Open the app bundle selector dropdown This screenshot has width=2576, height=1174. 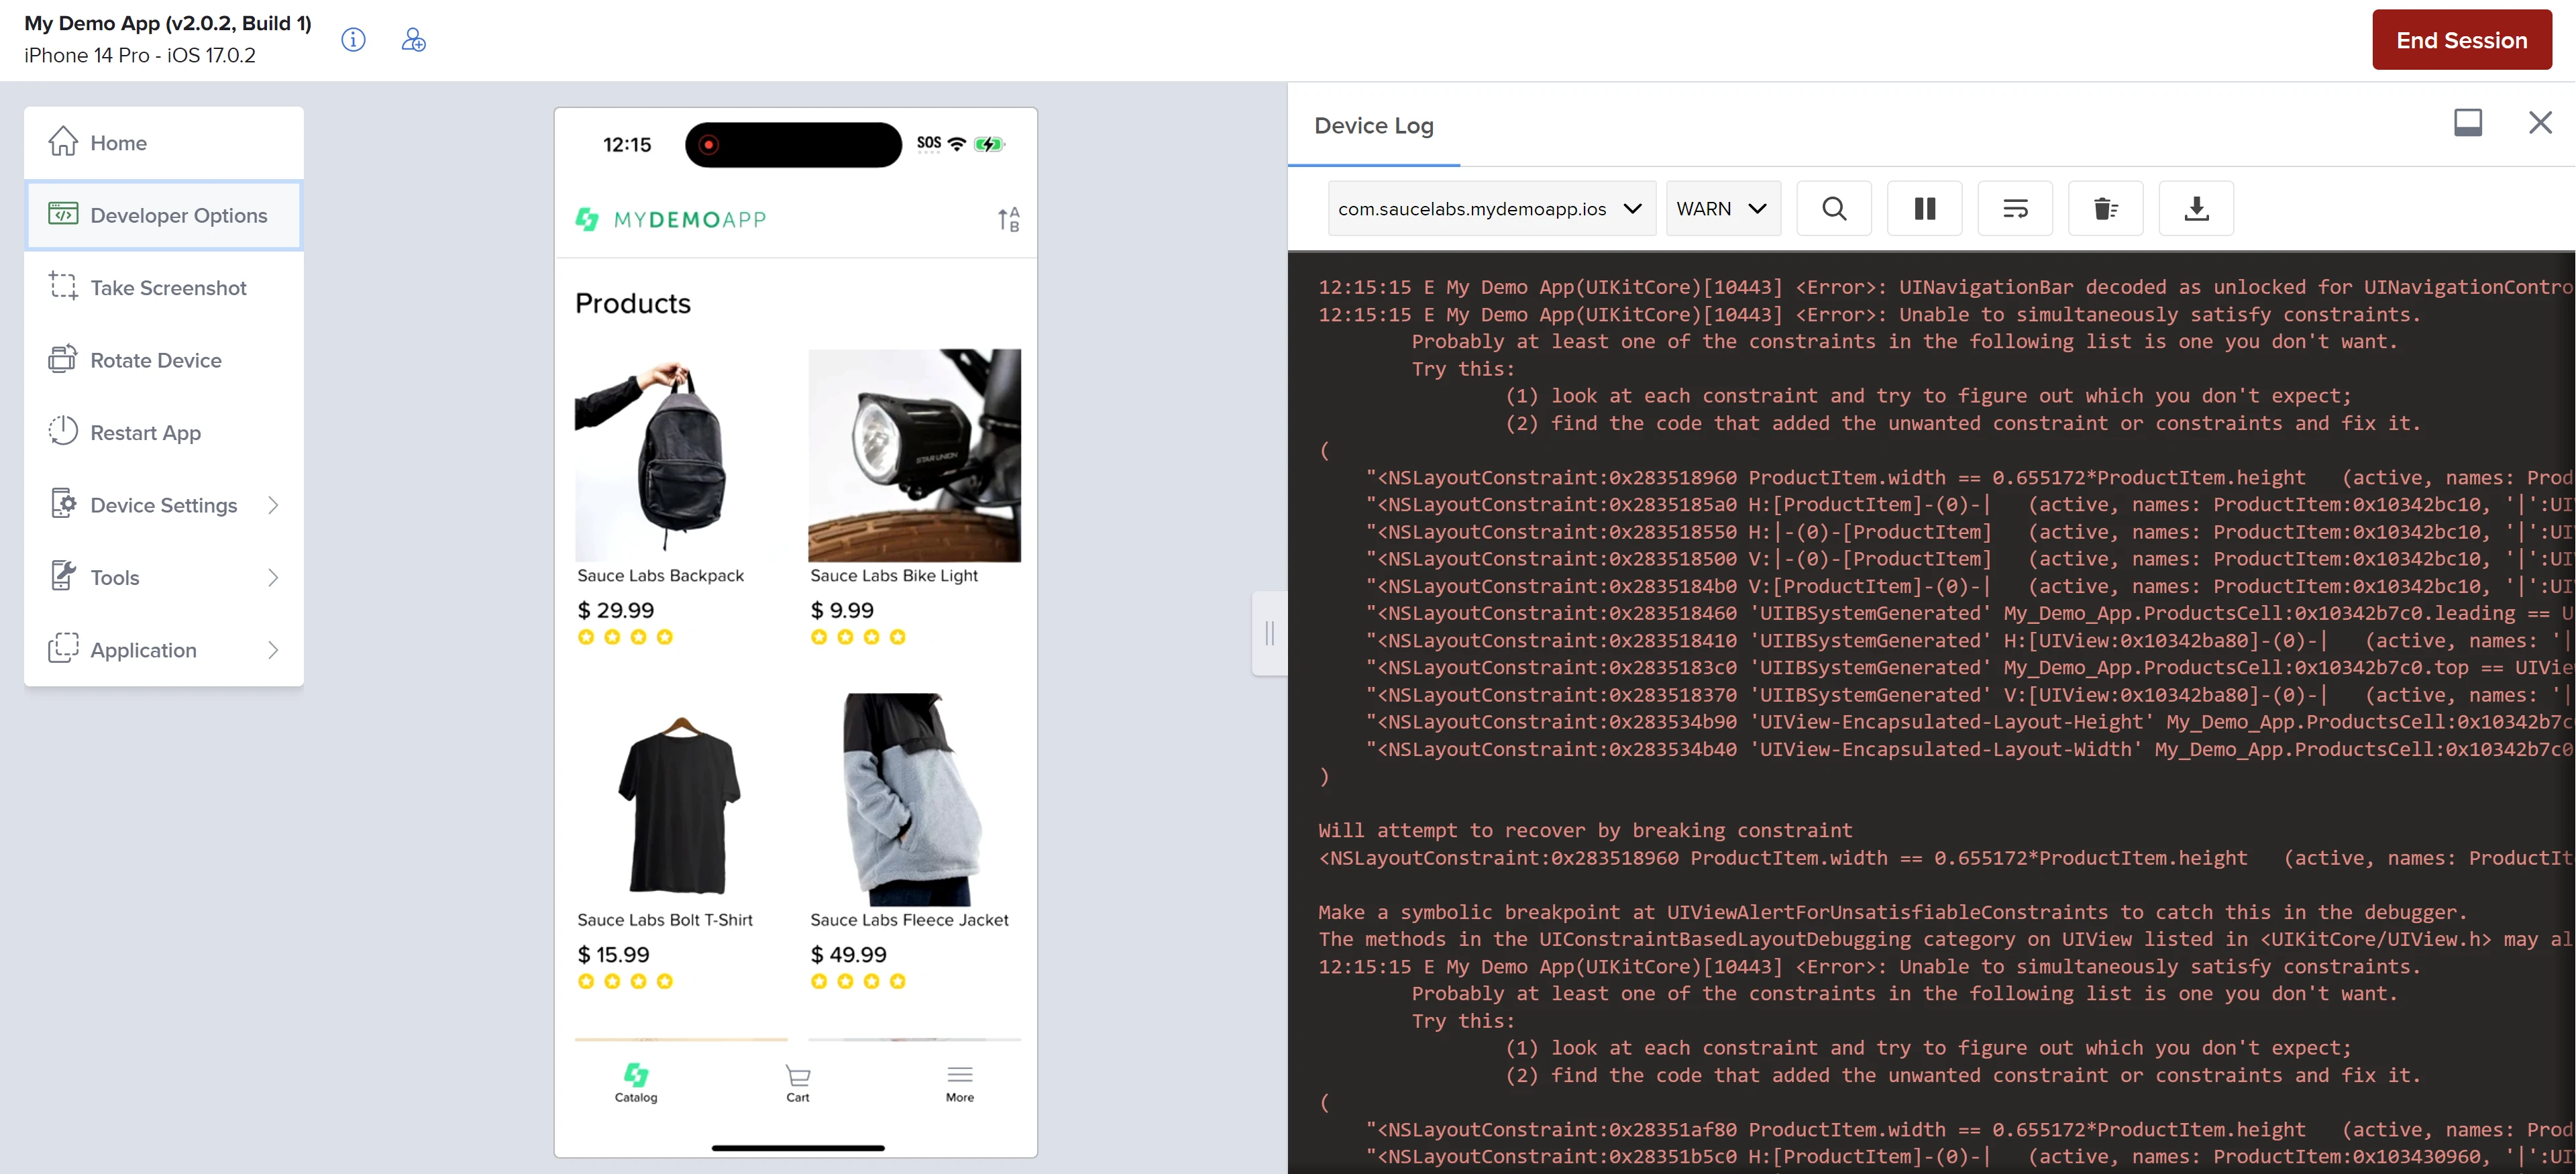pos(1491,208)
